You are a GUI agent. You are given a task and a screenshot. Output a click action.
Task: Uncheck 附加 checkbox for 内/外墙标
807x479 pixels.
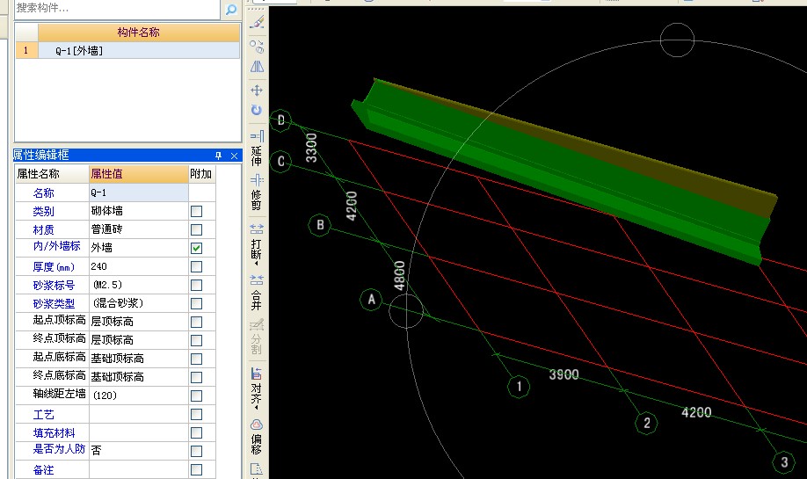point(196,248)
